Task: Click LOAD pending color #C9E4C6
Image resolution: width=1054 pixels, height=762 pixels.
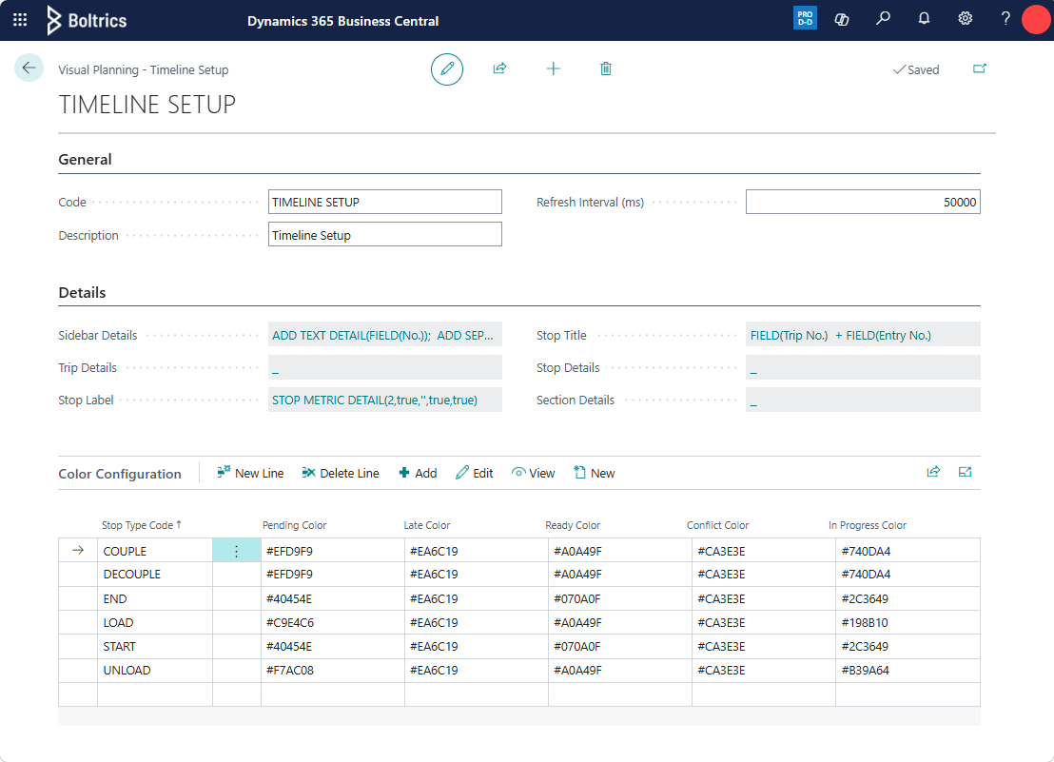Action: coord(333,623)
